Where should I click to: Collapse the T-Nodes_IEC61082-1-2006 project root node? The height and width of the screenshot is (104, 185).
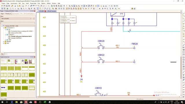click(2, 26)
